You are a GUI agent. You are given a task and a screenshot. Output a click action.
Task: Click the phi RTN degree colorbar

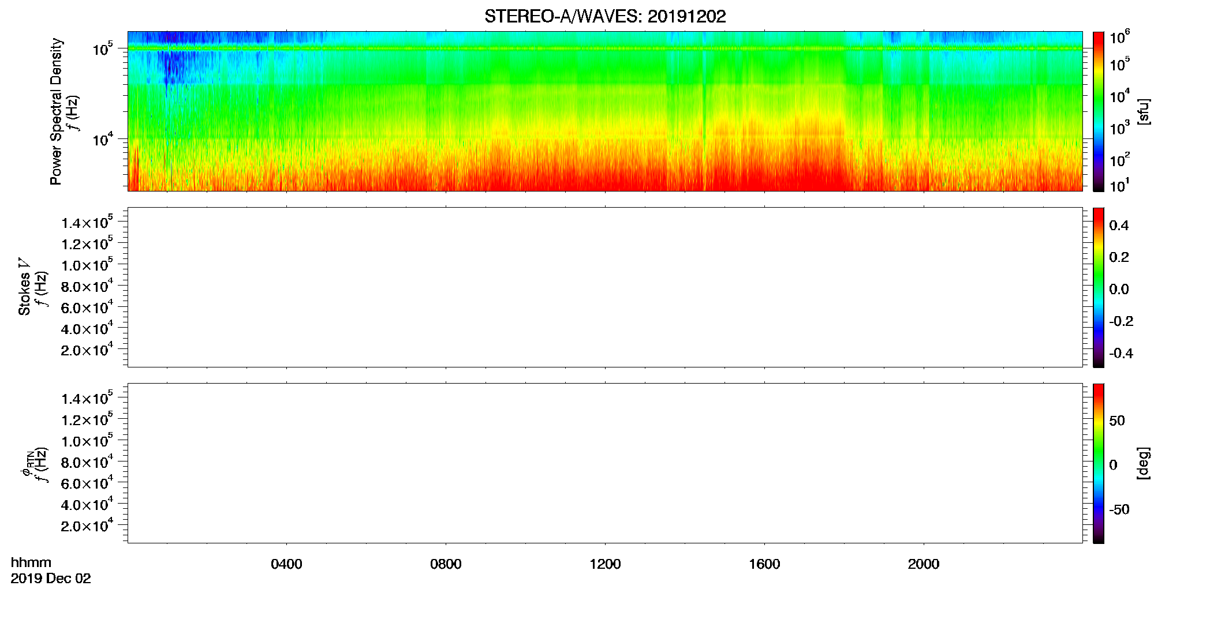pos(1099,463)
